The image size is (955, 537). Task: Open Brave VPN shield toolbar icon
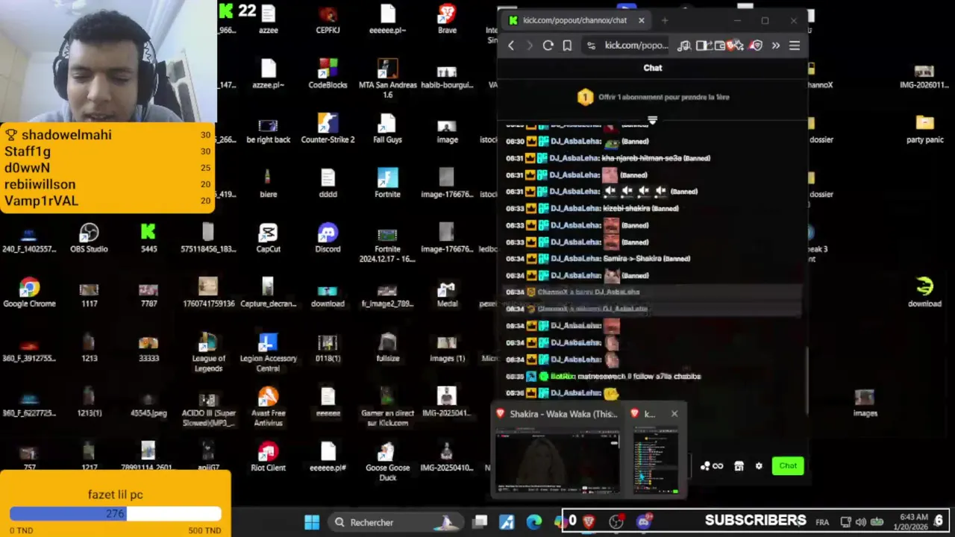click(757, 45)
